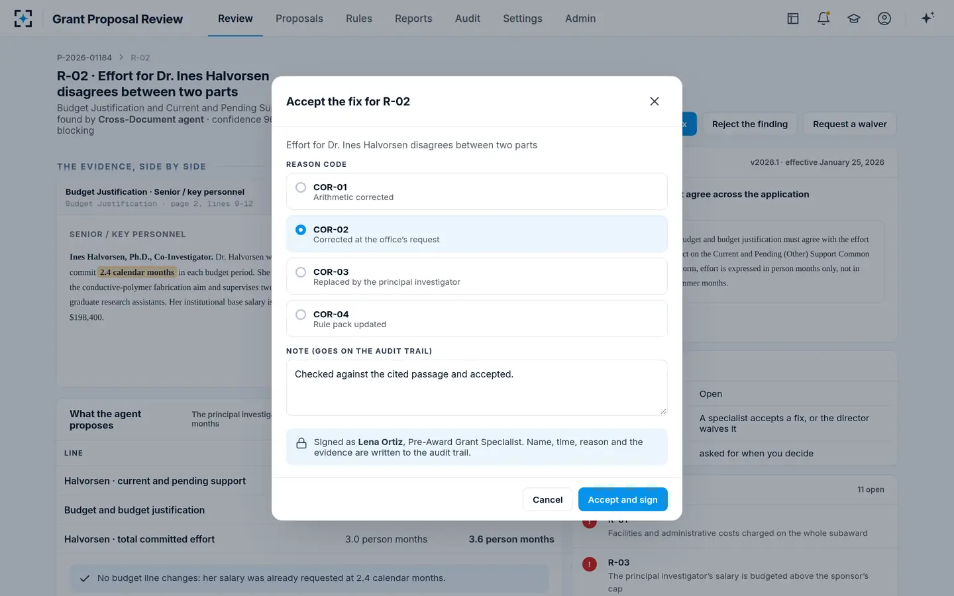Open the Proposals tab

[299, 19]
